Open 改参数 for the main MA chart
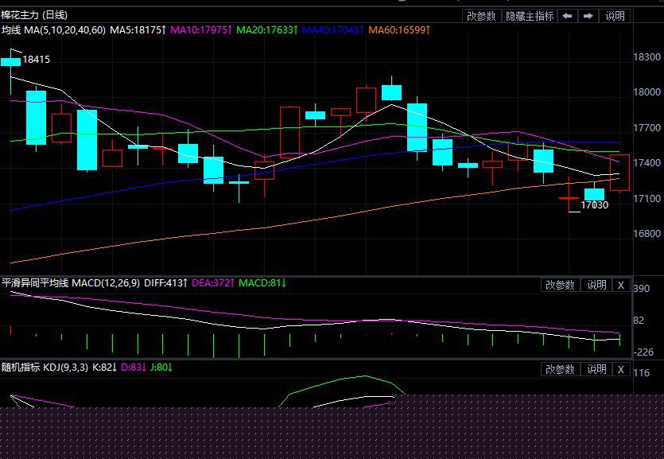 [481, 16]
